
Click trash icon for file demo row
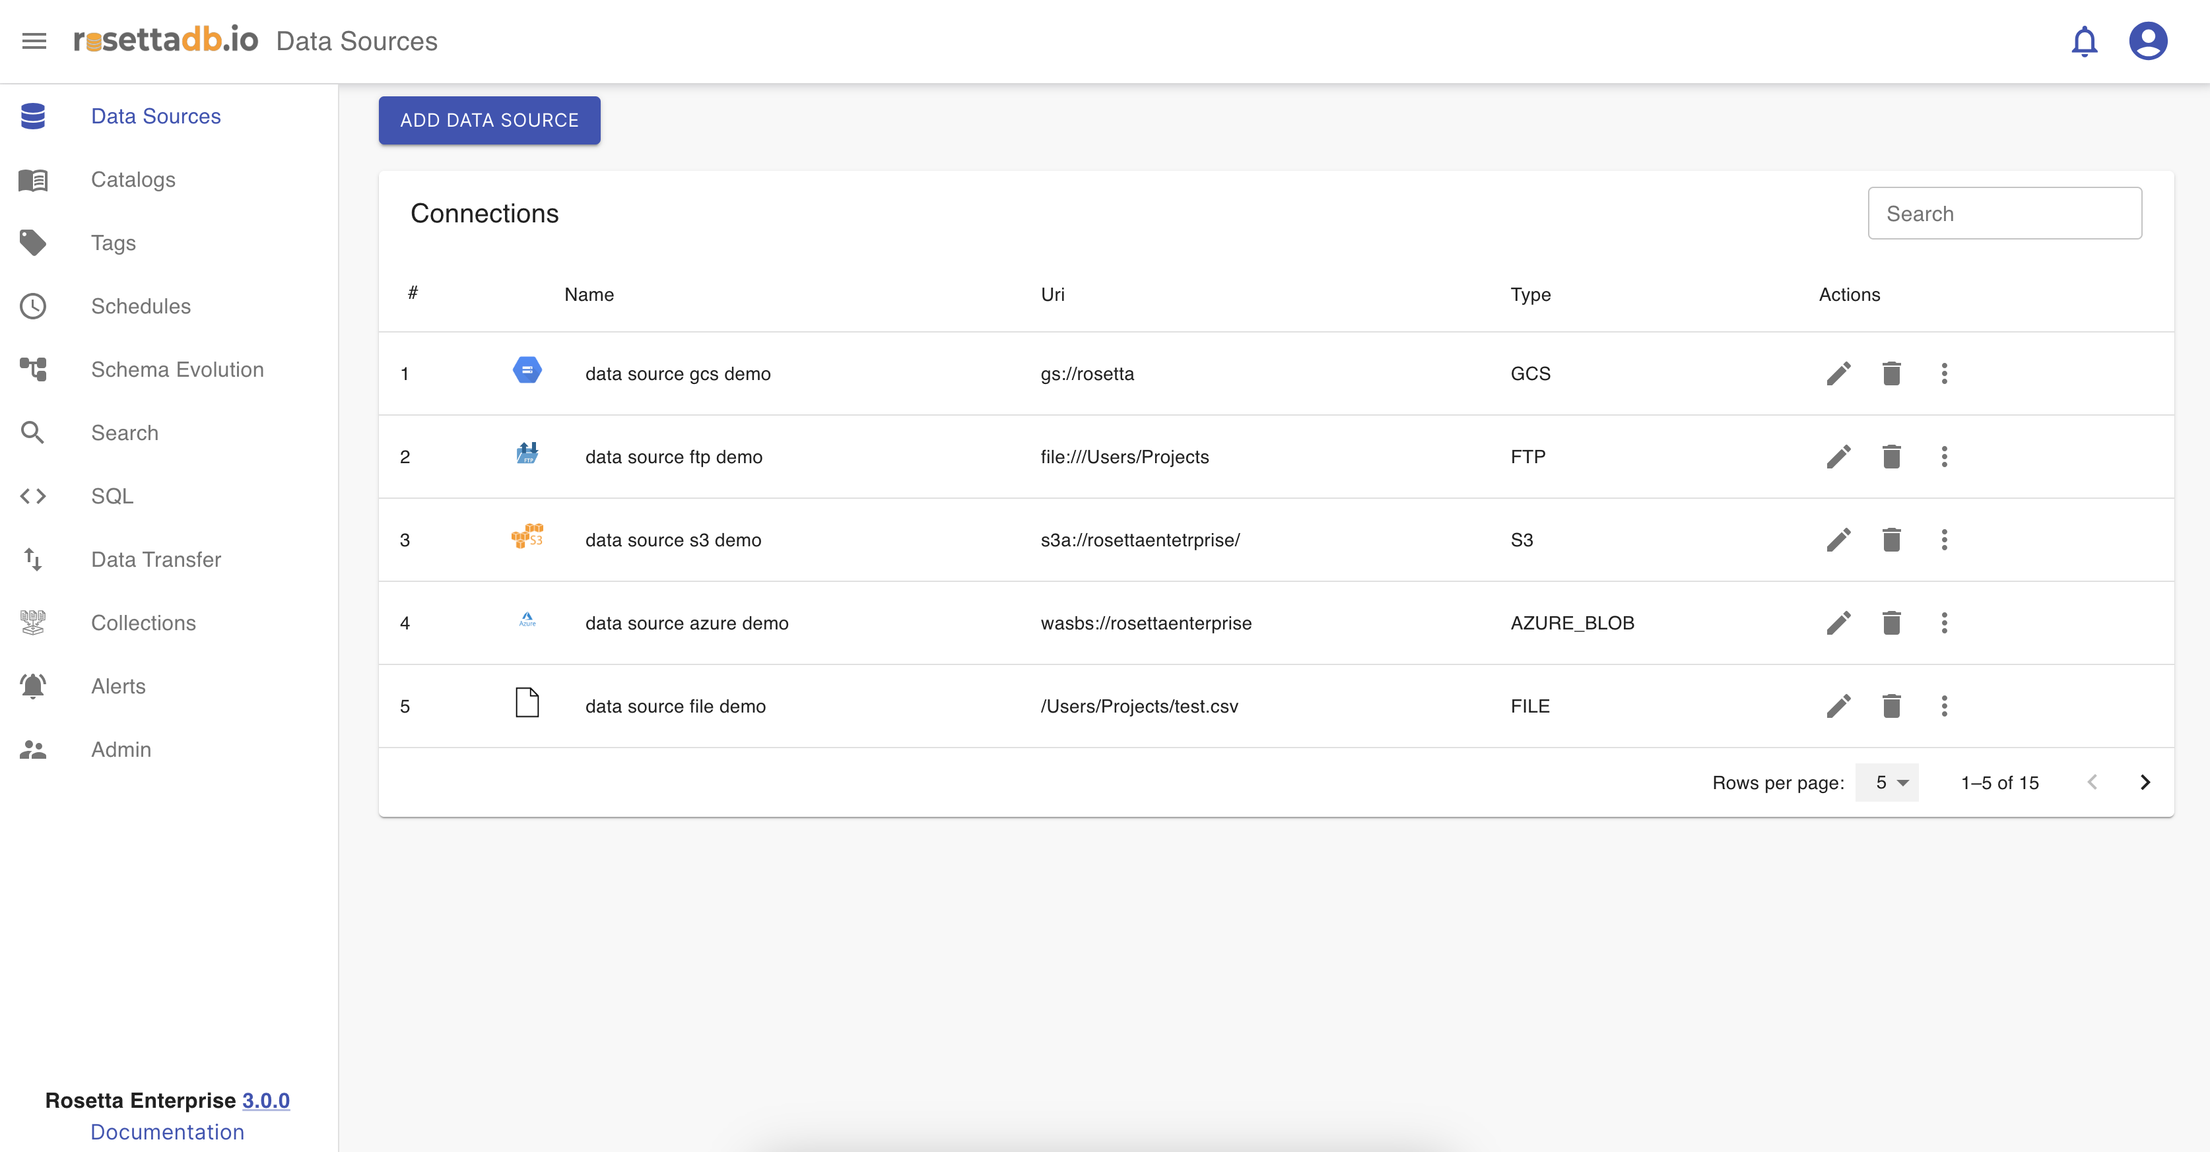coord(1891,706)
